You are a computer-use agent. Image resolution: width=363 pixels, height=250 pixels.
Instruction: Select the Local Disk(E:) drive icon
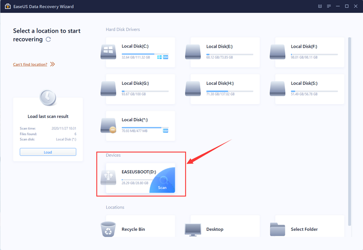coord(193,52)
